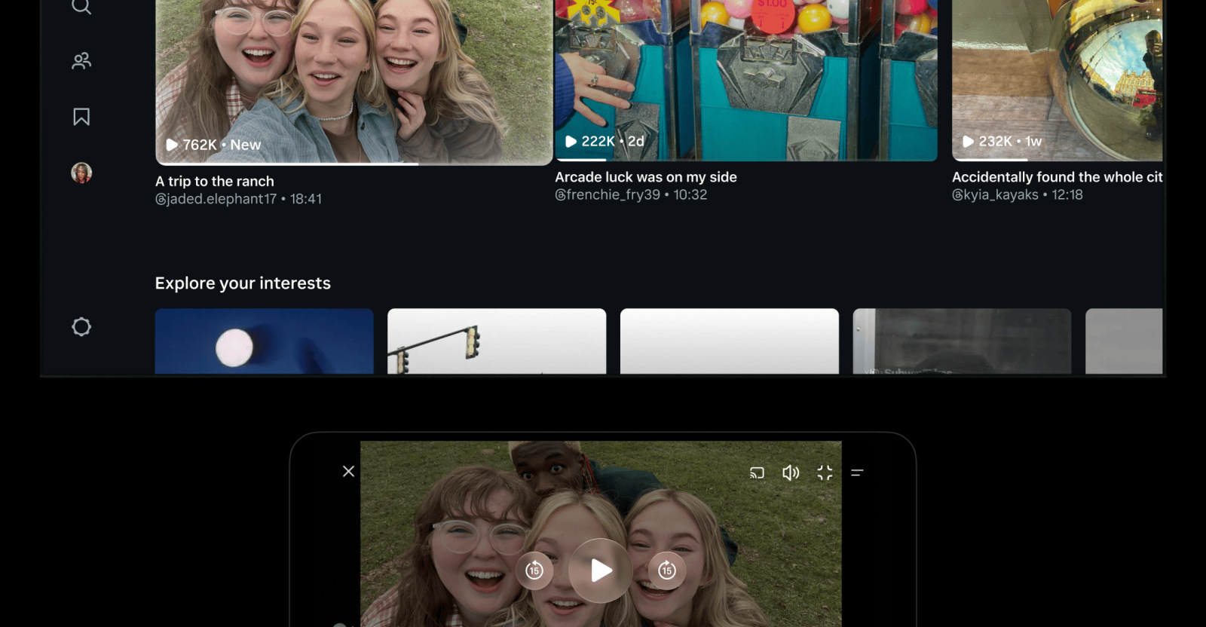
Task: Mute the video player volume
Action: click(x=791, y=473)
